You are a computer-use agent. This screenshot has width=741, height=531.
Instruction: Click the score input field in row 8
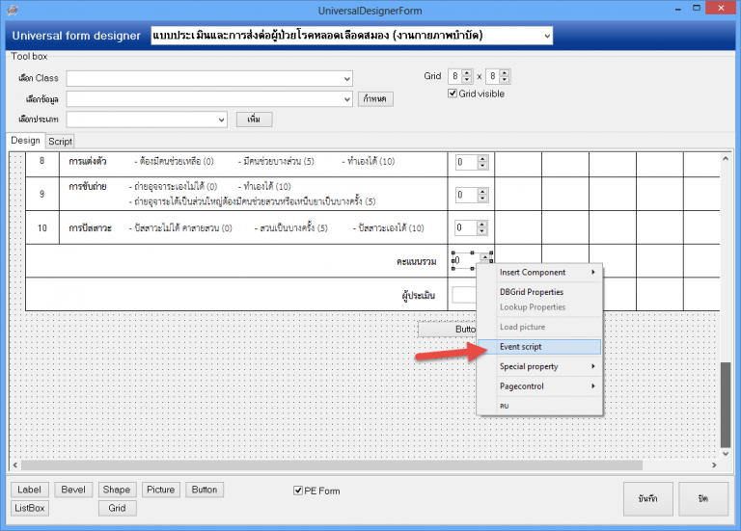[x=466, y=162]
